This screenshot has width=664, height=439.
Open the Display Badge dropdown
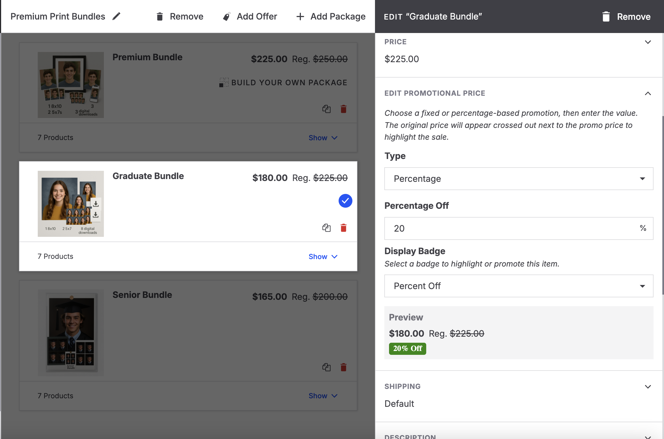(x=519, y=286)
